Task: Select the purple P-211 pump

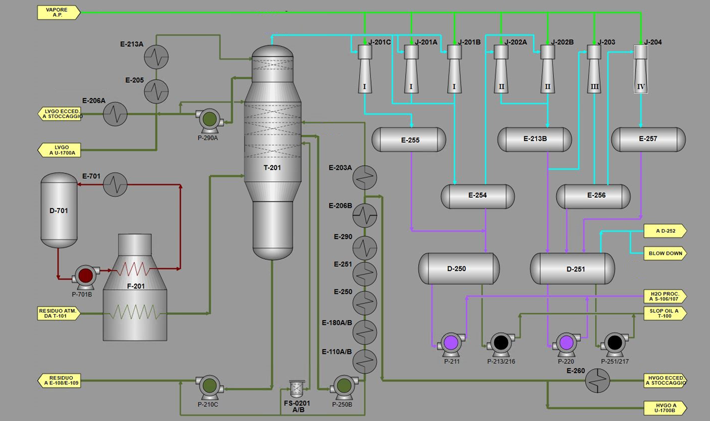Action: (x=451, y=343)
